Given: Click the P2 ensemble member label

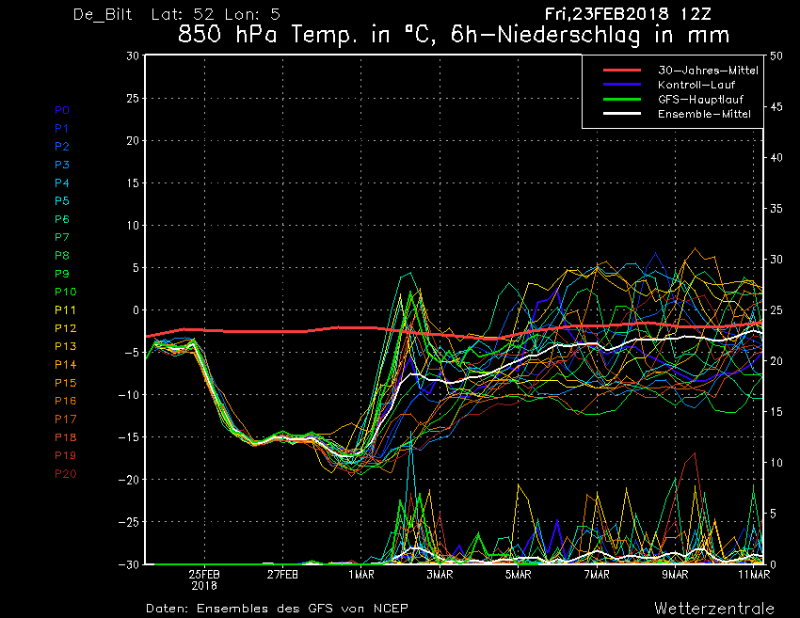Looking at the screenshot, I should tap(62, 147).
